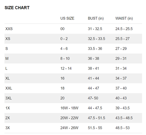Pick the L size row label
This screenshot has width=146, height=135.
tap(6, 68)
